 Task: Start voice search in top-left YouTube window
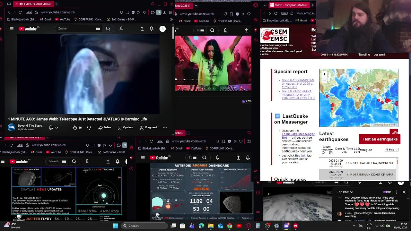[x=121, y=29]
